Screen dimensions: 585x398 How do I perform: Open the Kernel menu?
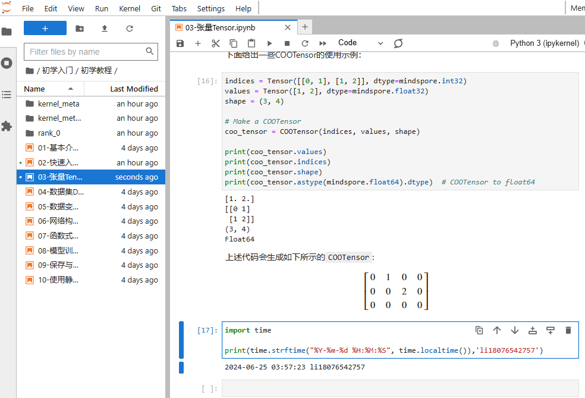click(x=130, y=8)
